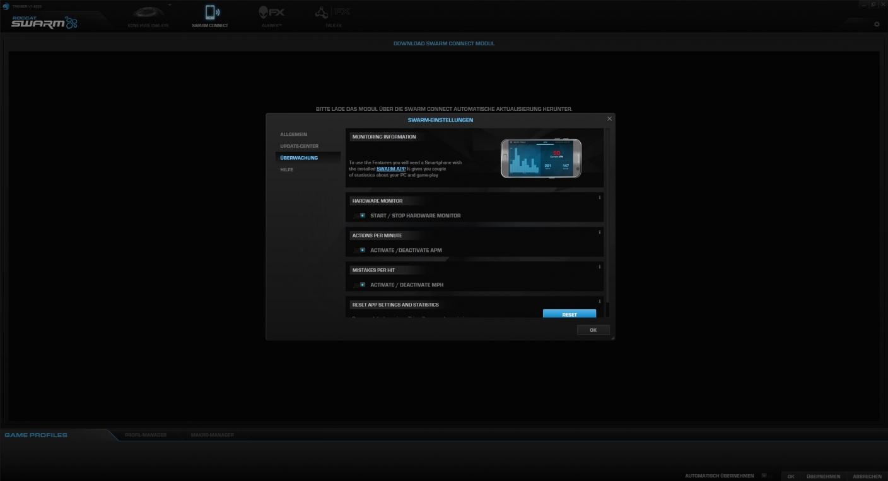Show info for the Mistakes Per Hit section

pos(599,267)
